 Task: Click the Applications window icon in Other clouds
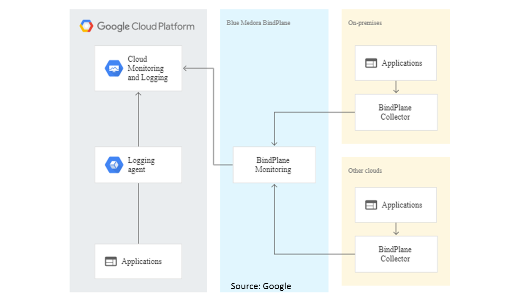371,205
